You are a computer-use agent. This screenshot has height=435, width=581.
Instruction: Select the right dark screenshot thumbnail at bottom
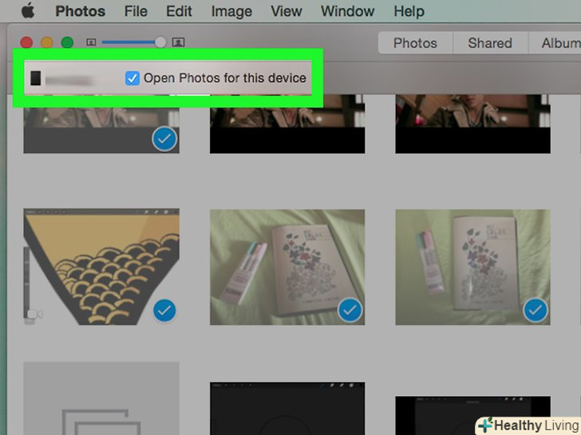pos(472,415)
